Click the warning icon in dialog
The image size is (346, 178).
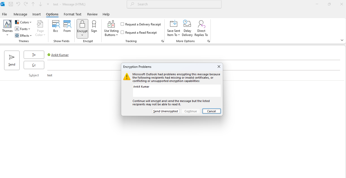[127, 77]
